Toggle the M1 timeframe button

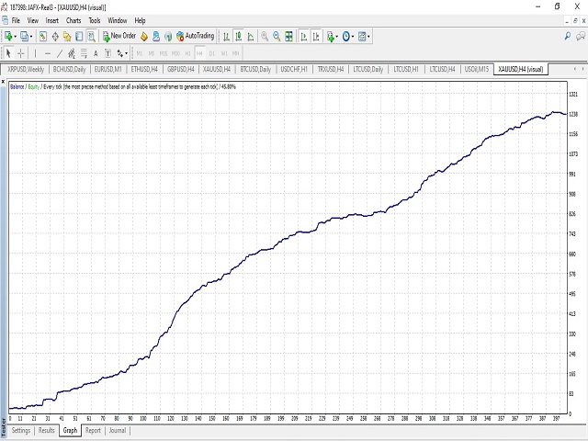pyautogui.click(x=140, y=53)
